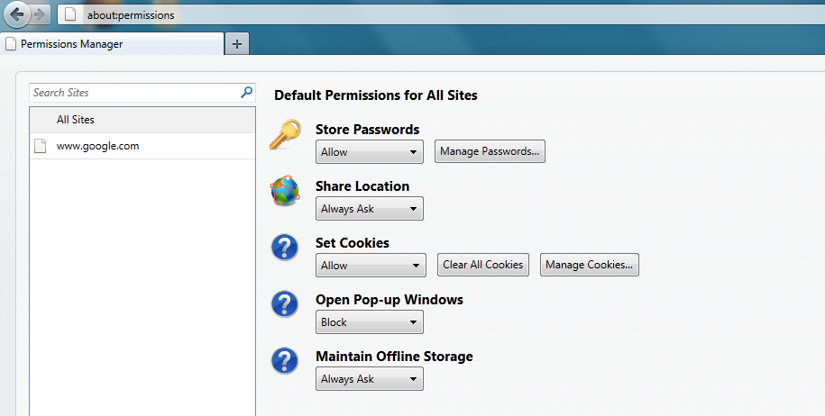This screenshot has height=416, width=825.
Task: Open the Store Passwords permission dropdown
Action: [370, 152]
